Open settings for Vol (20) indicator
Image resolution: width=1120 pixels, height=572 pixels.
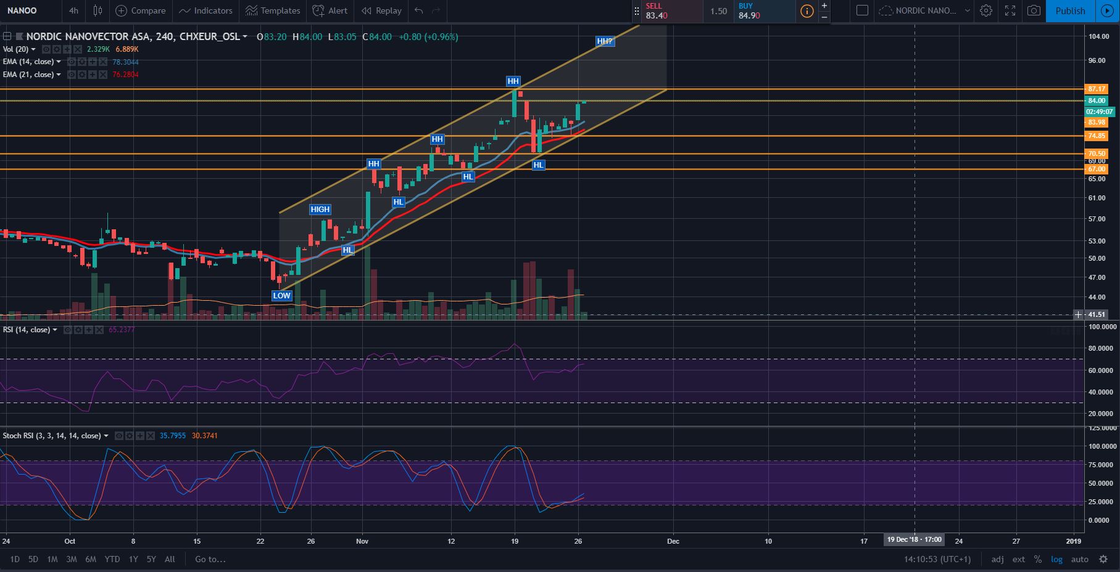[57, 49]
